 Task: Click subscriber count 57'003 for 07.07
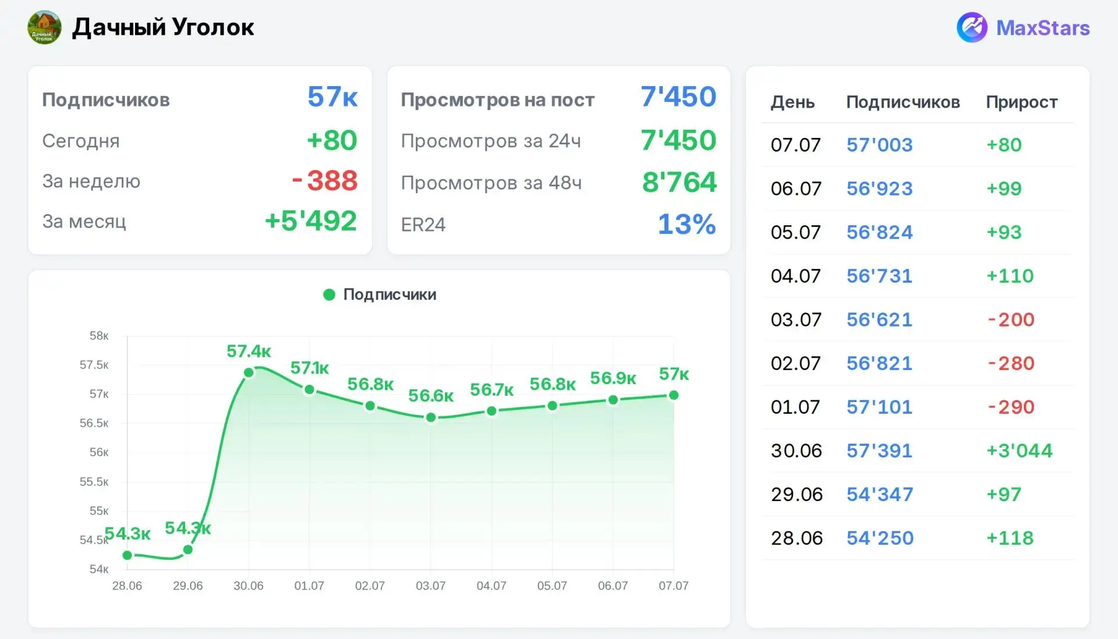[x=879, y=144]
